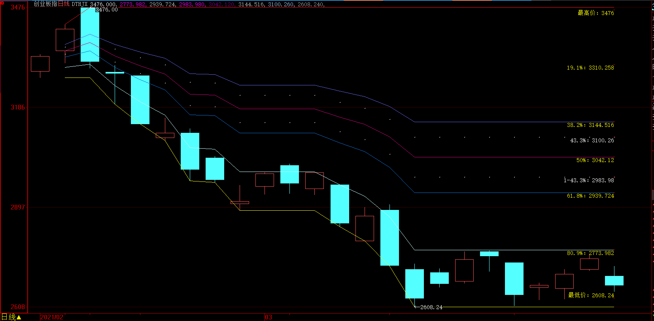The width and height of the screenshot is (654, 321).
Task: Click the header value 3144.516
Action: [x=251, y=4]
